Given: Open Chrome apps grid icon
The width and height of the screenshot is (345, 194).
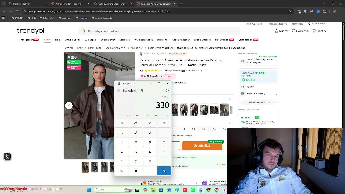Looking at the screenshot, I should 4,18.
